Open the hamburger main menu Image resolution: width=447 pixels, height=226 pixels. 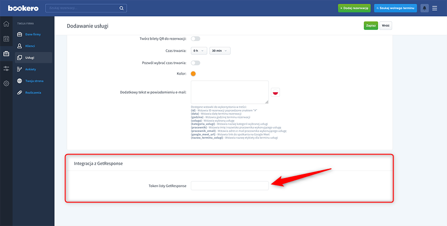point(435,8)
